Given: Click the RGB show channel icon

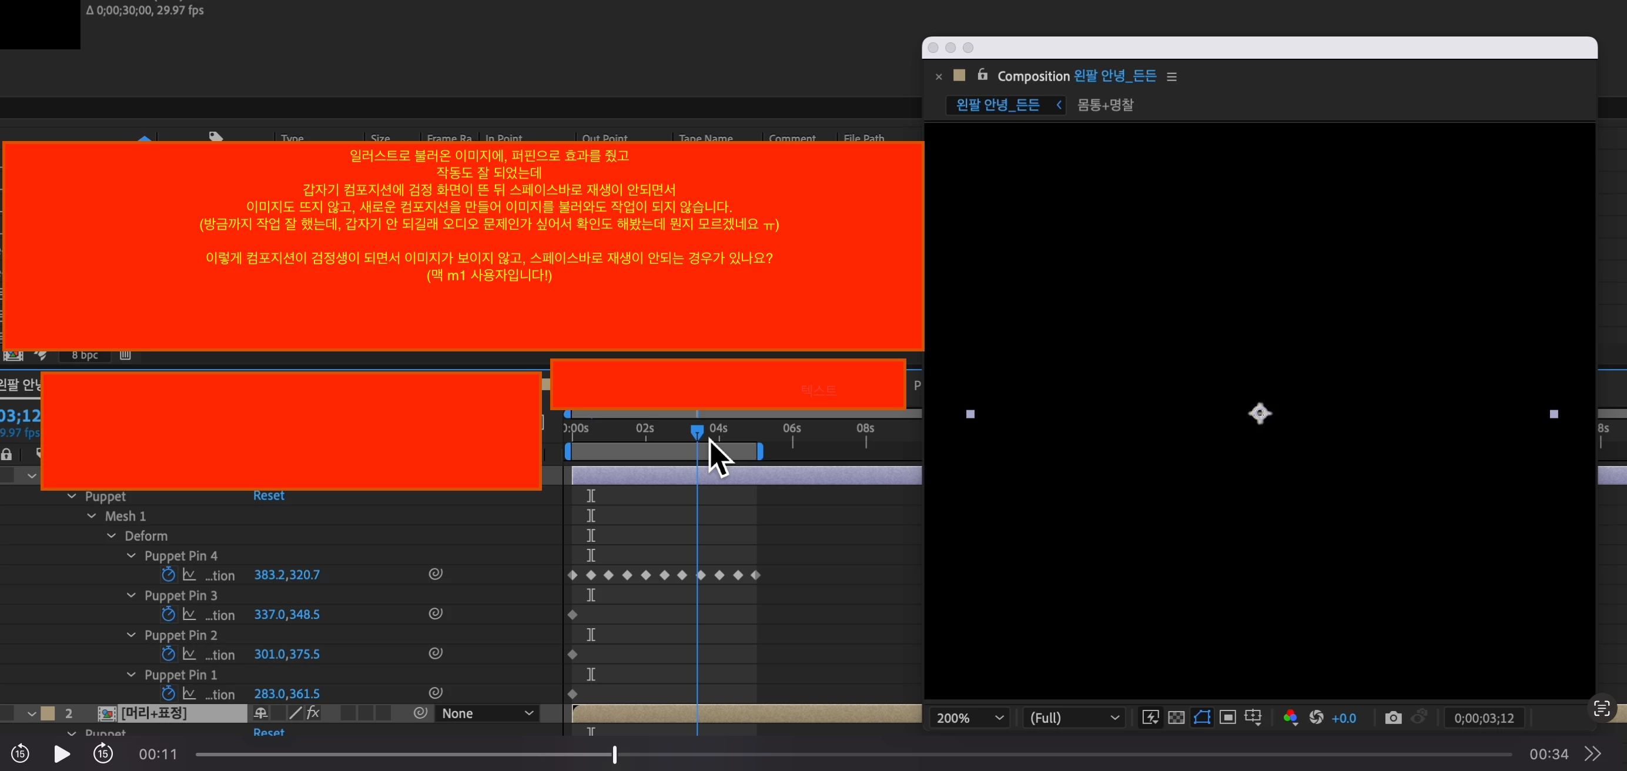Looking at the screenshot, I should pyautogui.click(x=1290, y=718).
